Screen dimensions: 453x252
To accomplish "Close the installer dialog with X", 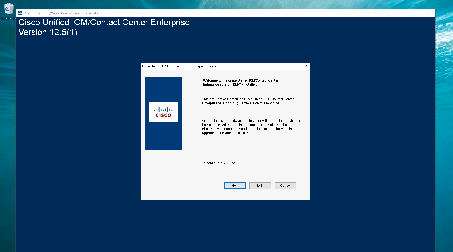I will point(306,66).
